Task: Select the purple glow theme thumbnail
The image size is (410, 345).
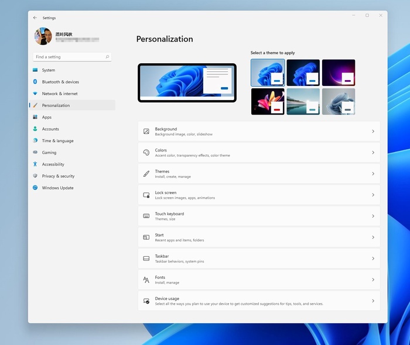Action: (339, 73)
